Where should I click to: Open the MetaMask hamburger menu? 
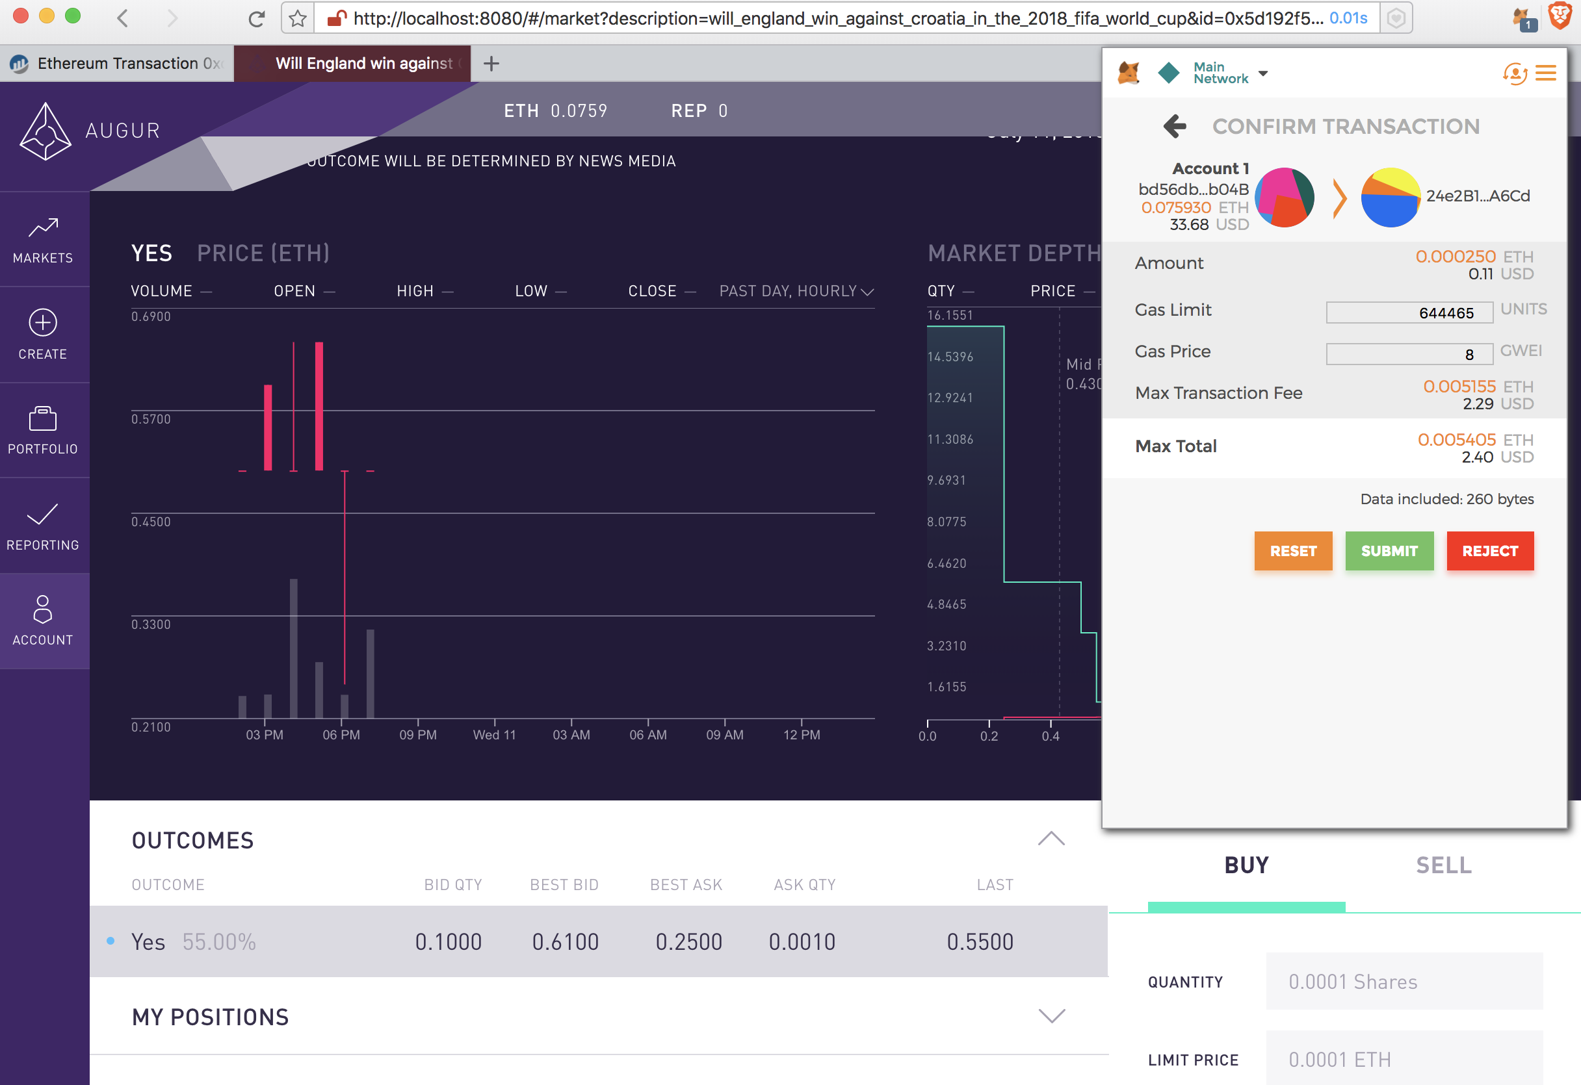1547,73
